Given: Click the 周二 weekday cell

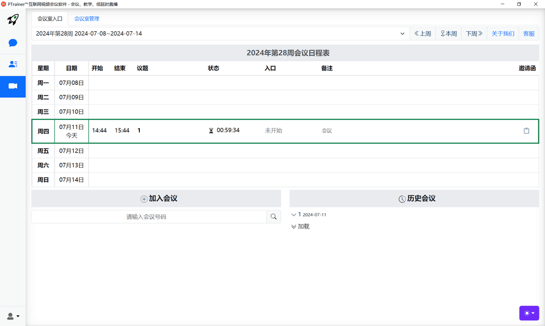Looking at the screenshot, I should [43, 98].
